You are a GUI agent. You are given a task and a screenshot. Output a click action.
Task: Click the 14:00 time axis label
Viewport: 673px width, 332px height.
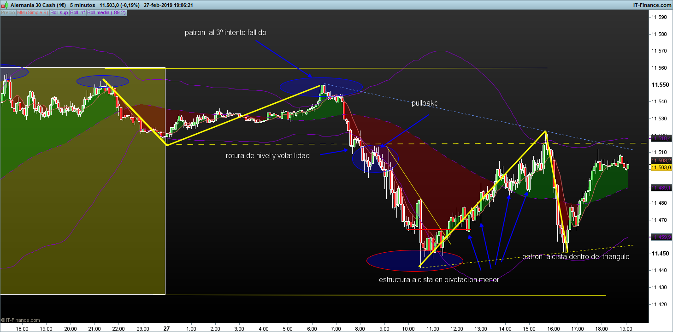[x=505, y=329]
